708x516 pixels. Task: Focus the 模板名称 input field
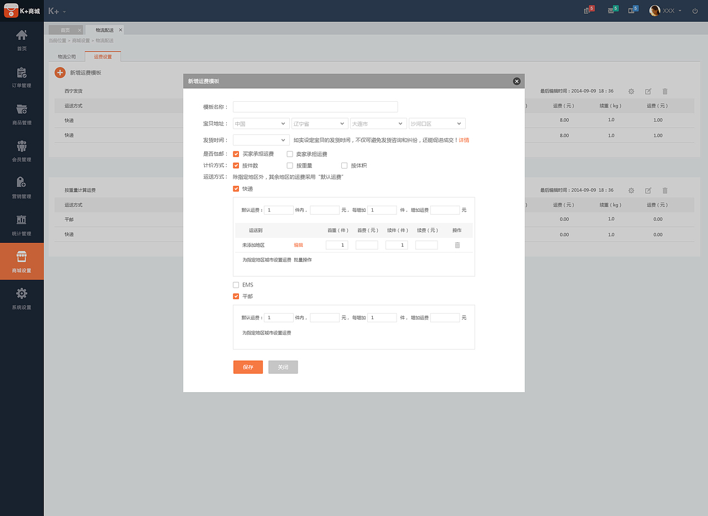pos(315,107)
